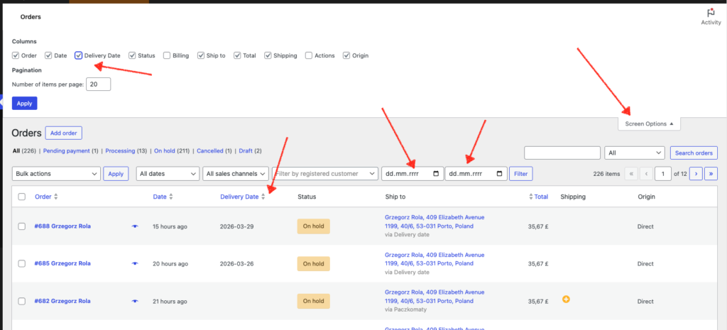Select order #688 row checkbox

22,226
